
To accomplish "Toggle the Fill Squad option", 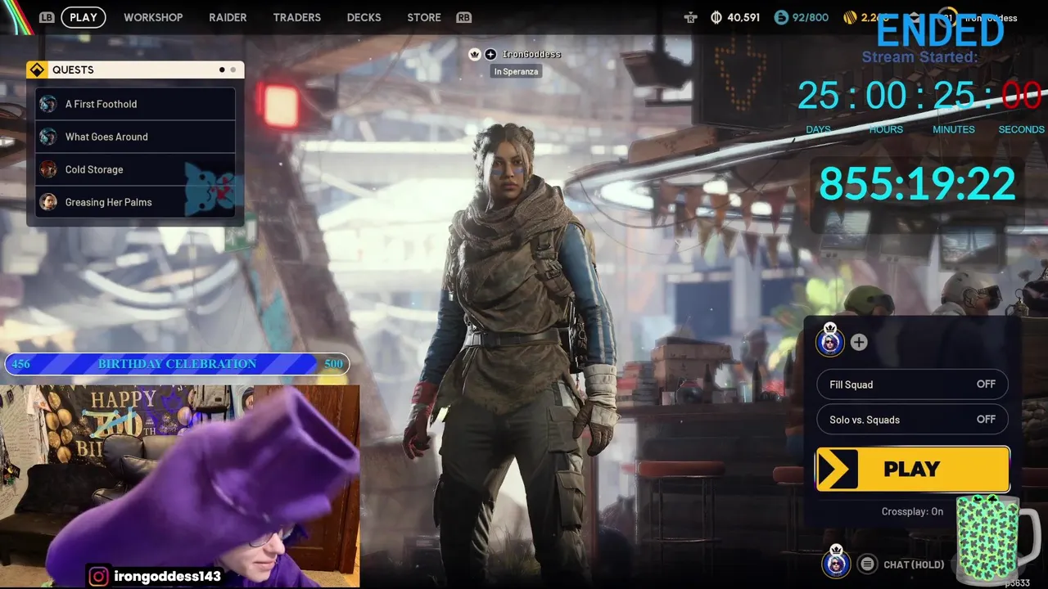I will (912, 384).
